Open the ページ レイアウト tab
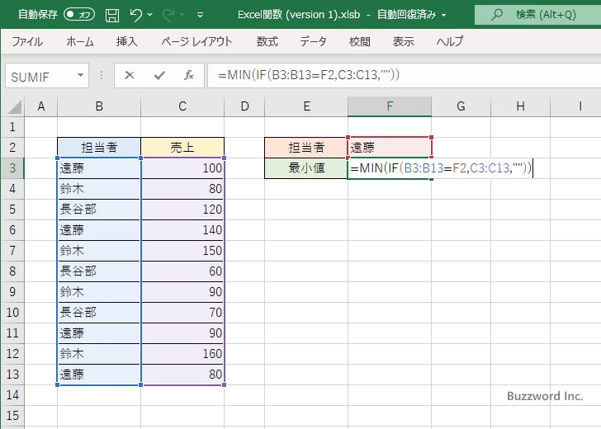601x429 pixels. click(x=196, y=41)
